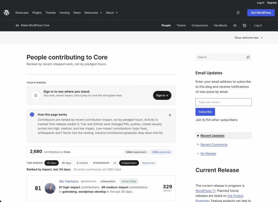278x202 pixels.
Task: Open the history clock icon
Action: point(244,25)
